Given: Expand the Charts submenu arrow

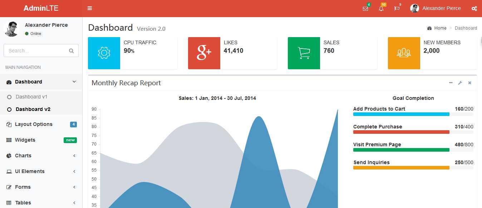Looking at the screenshot, I should [74, 156].
